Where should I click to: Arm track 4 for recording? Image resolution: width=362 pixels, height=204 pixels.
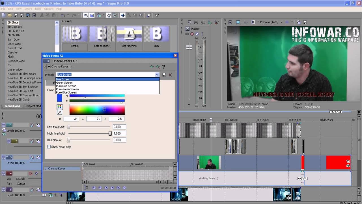click(x=31, y=173)
